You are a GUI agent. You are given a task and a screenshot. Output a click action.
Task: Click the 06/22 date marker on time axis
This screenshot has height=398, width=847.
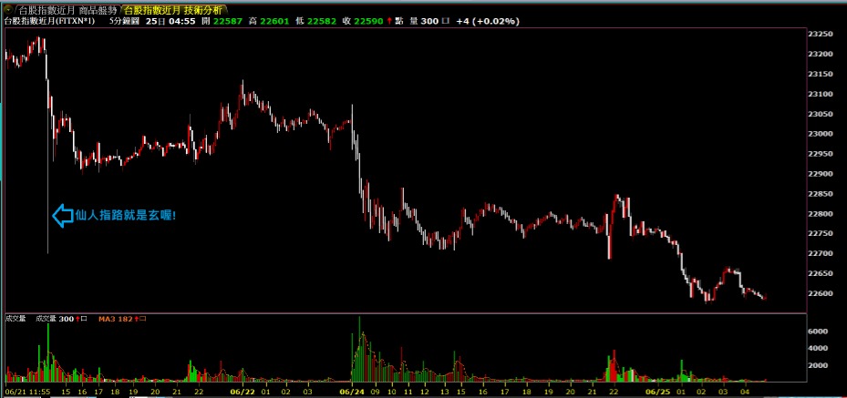tap(243, 392)
